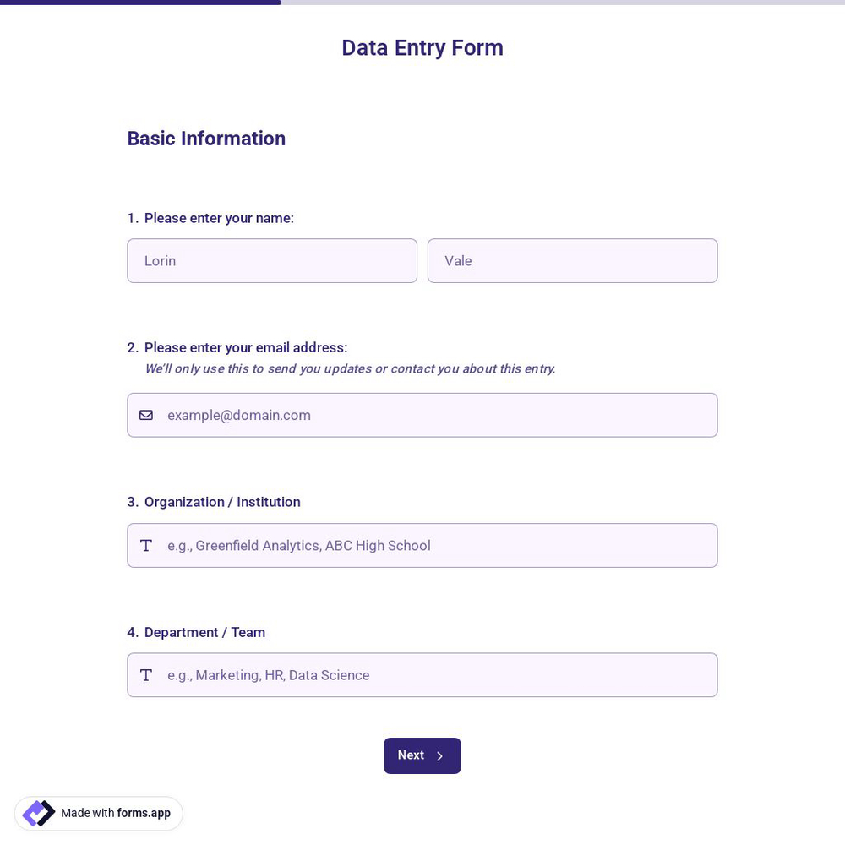Click the Data Entry Form title

[x=422, y=48]
